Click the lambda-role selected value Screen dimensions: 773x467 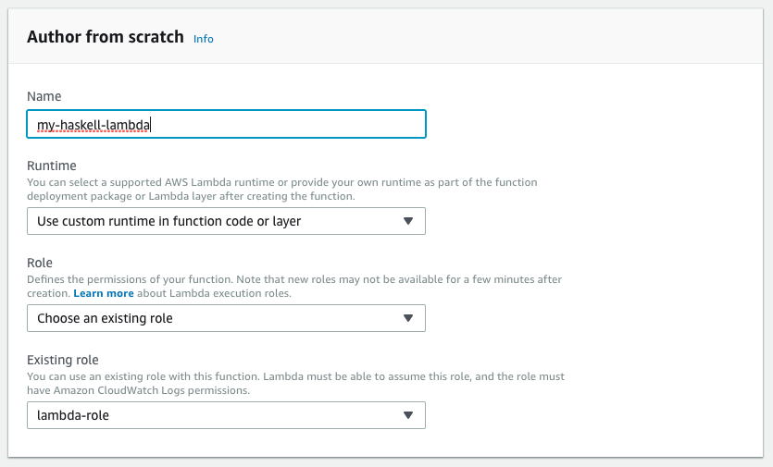pos(73,415)
